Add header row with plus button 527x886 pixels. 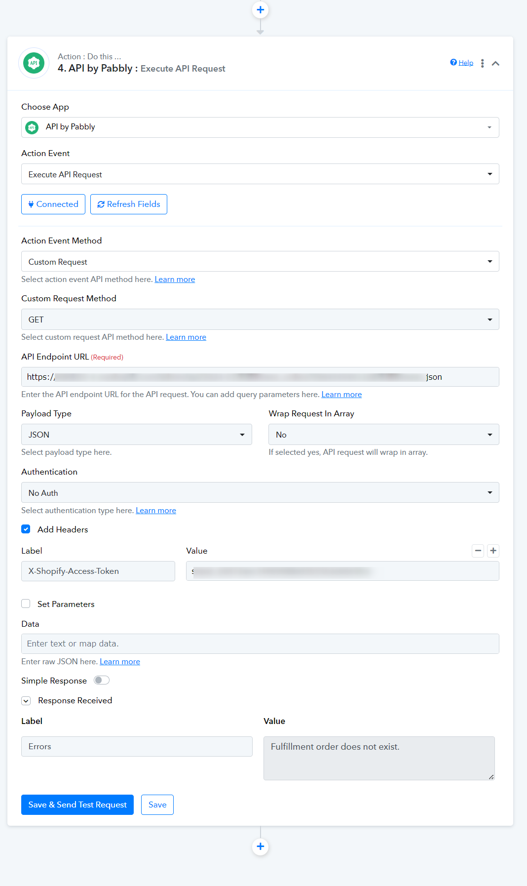point(493,551)
